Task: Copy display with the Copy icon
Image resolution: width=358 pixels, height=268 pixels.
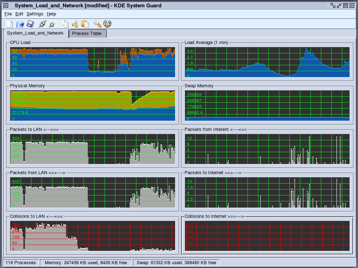Action: pos(65,24)
